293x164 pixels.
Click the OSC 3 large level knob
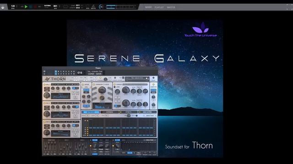tap(47, 133)
